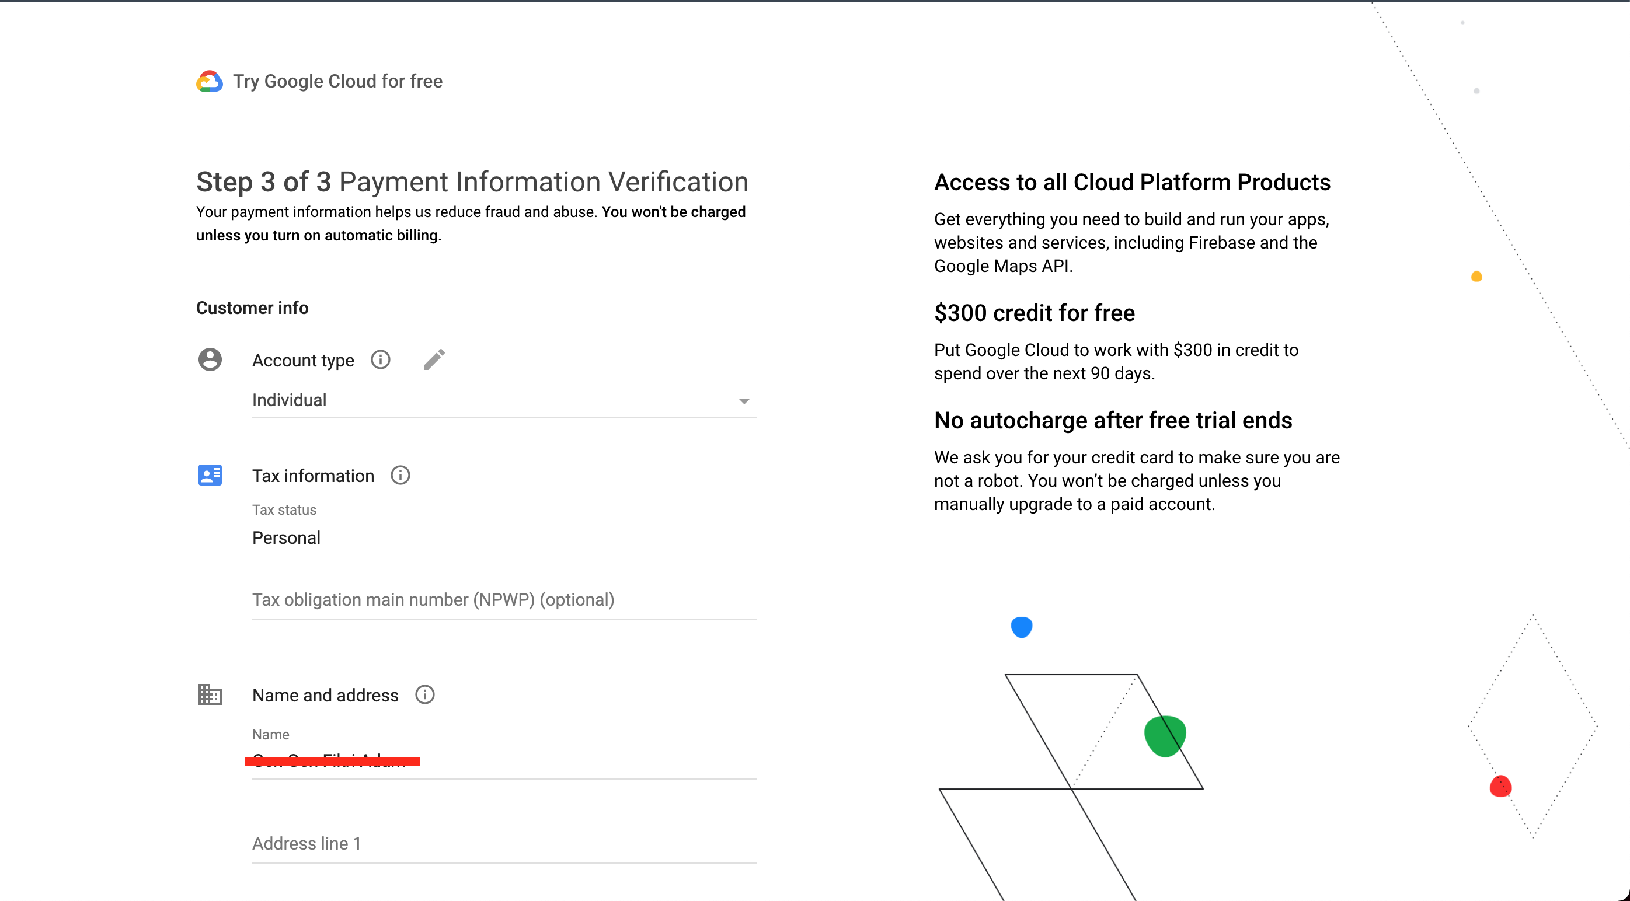Viewport: 1630px width, 901px height.
Task: Click the account person icon
Action: click(210, 359)
